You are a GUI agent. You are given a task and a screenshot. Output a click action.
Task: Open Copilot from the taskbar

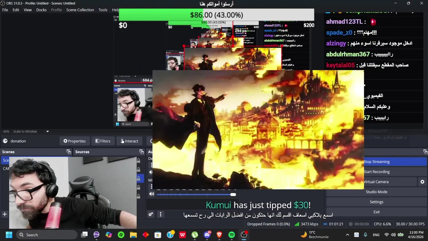109,235
